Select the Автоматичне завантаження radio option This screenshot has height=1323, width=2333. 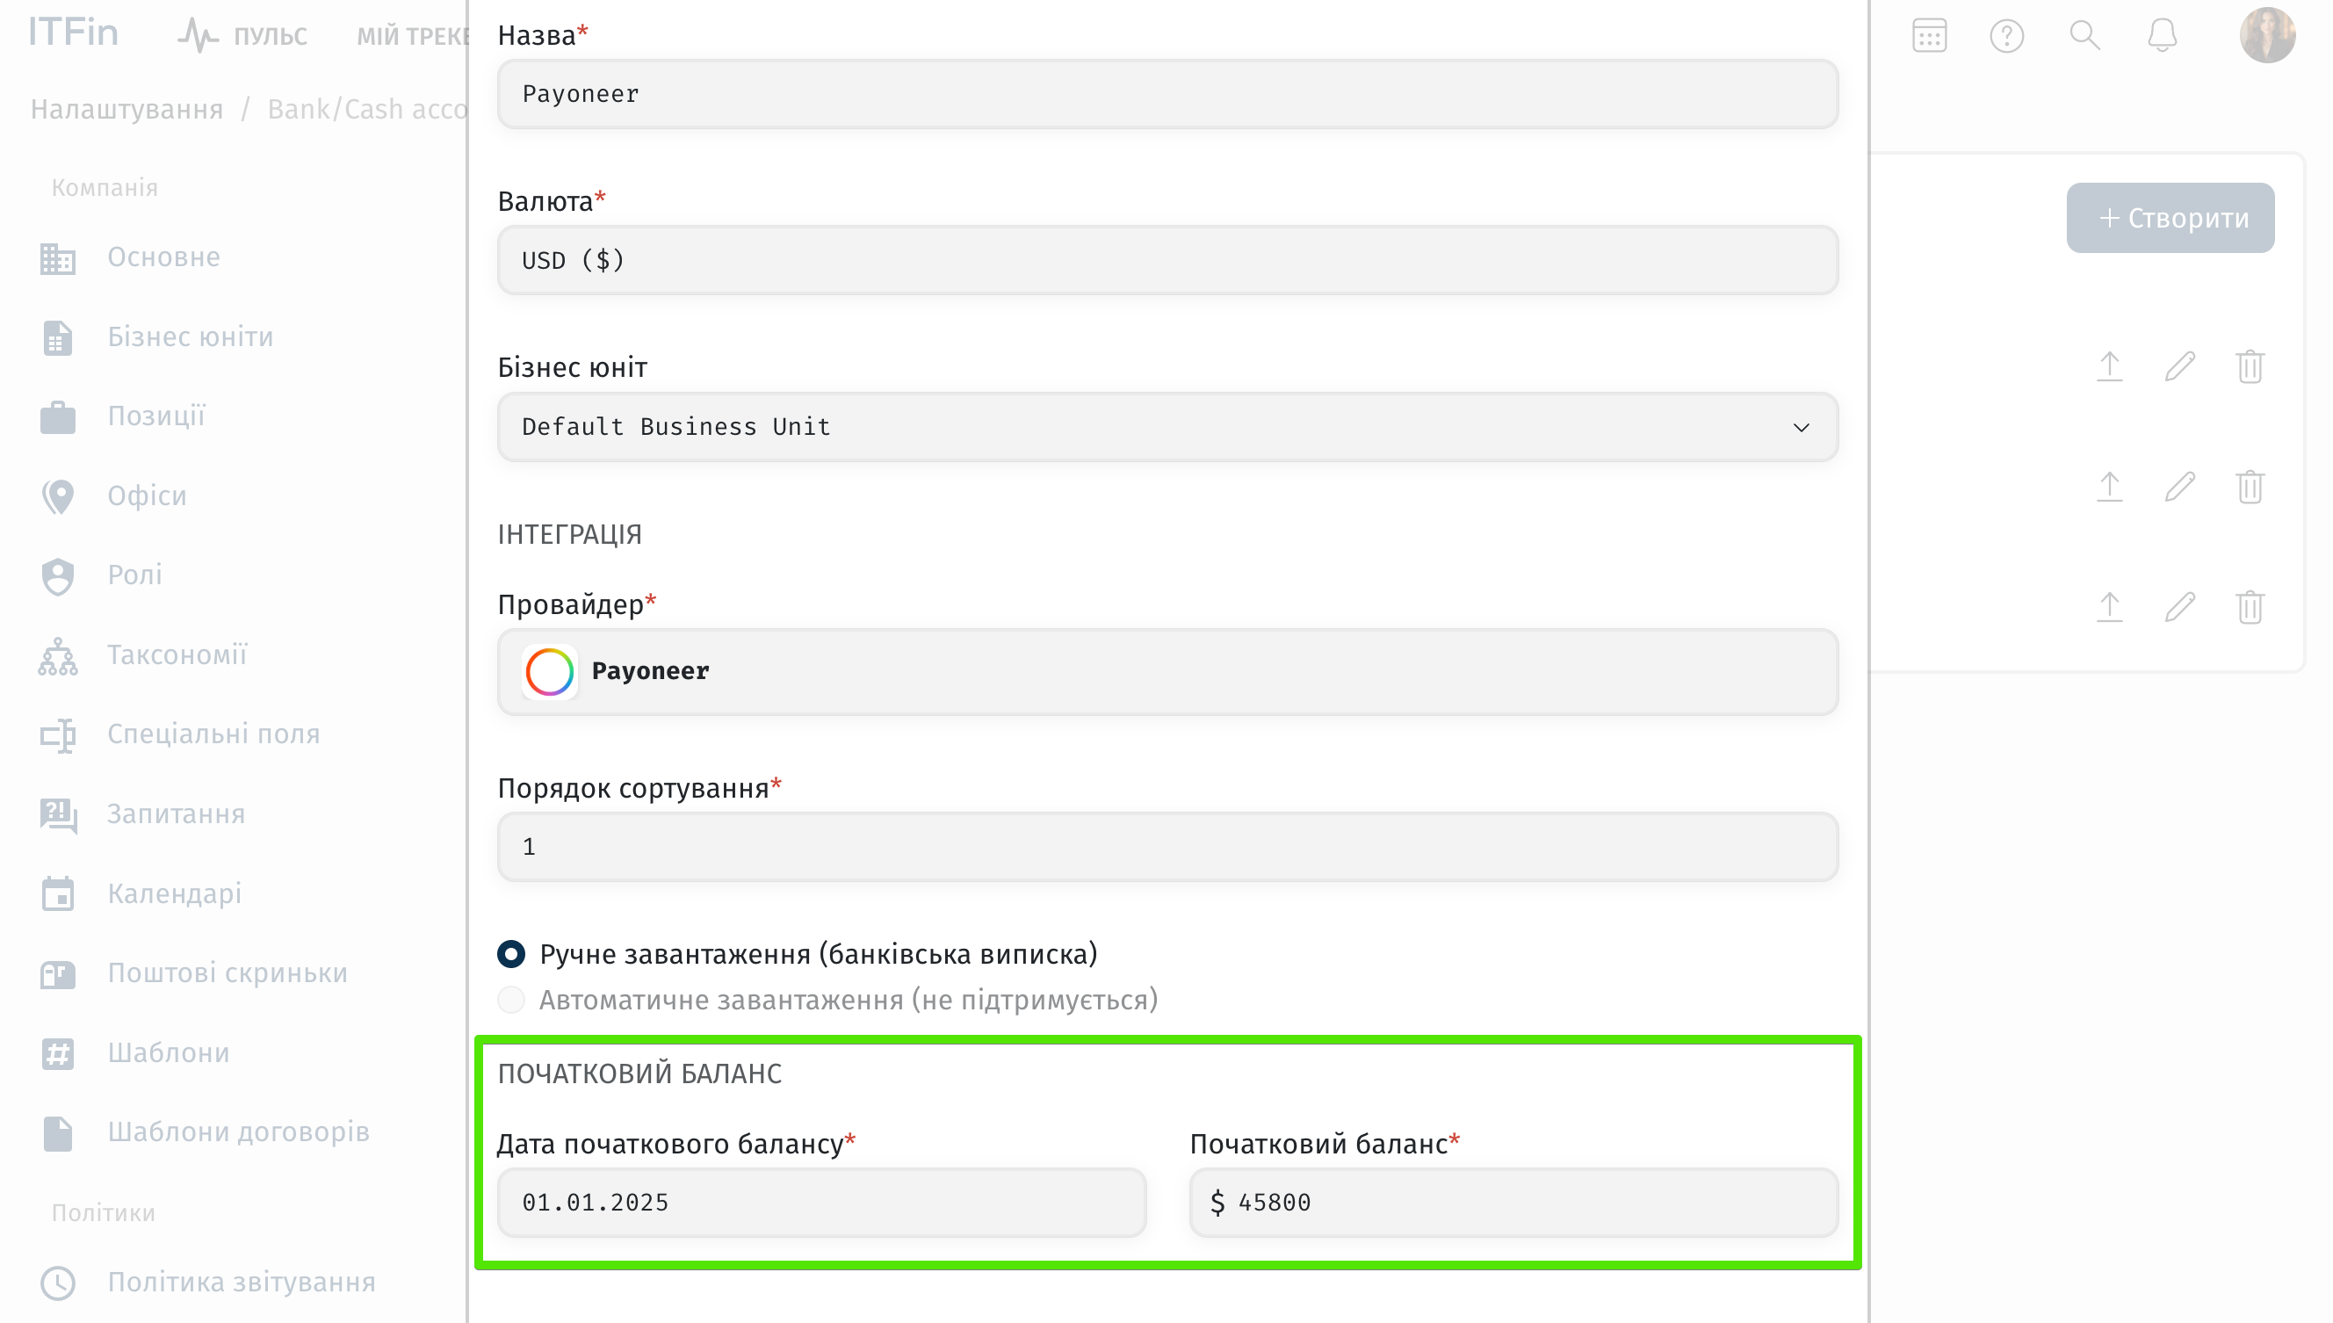(511, 1000)
